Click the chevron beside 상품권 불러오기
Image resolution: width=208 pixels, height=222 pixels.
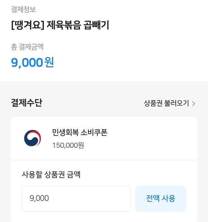(194, 104)
